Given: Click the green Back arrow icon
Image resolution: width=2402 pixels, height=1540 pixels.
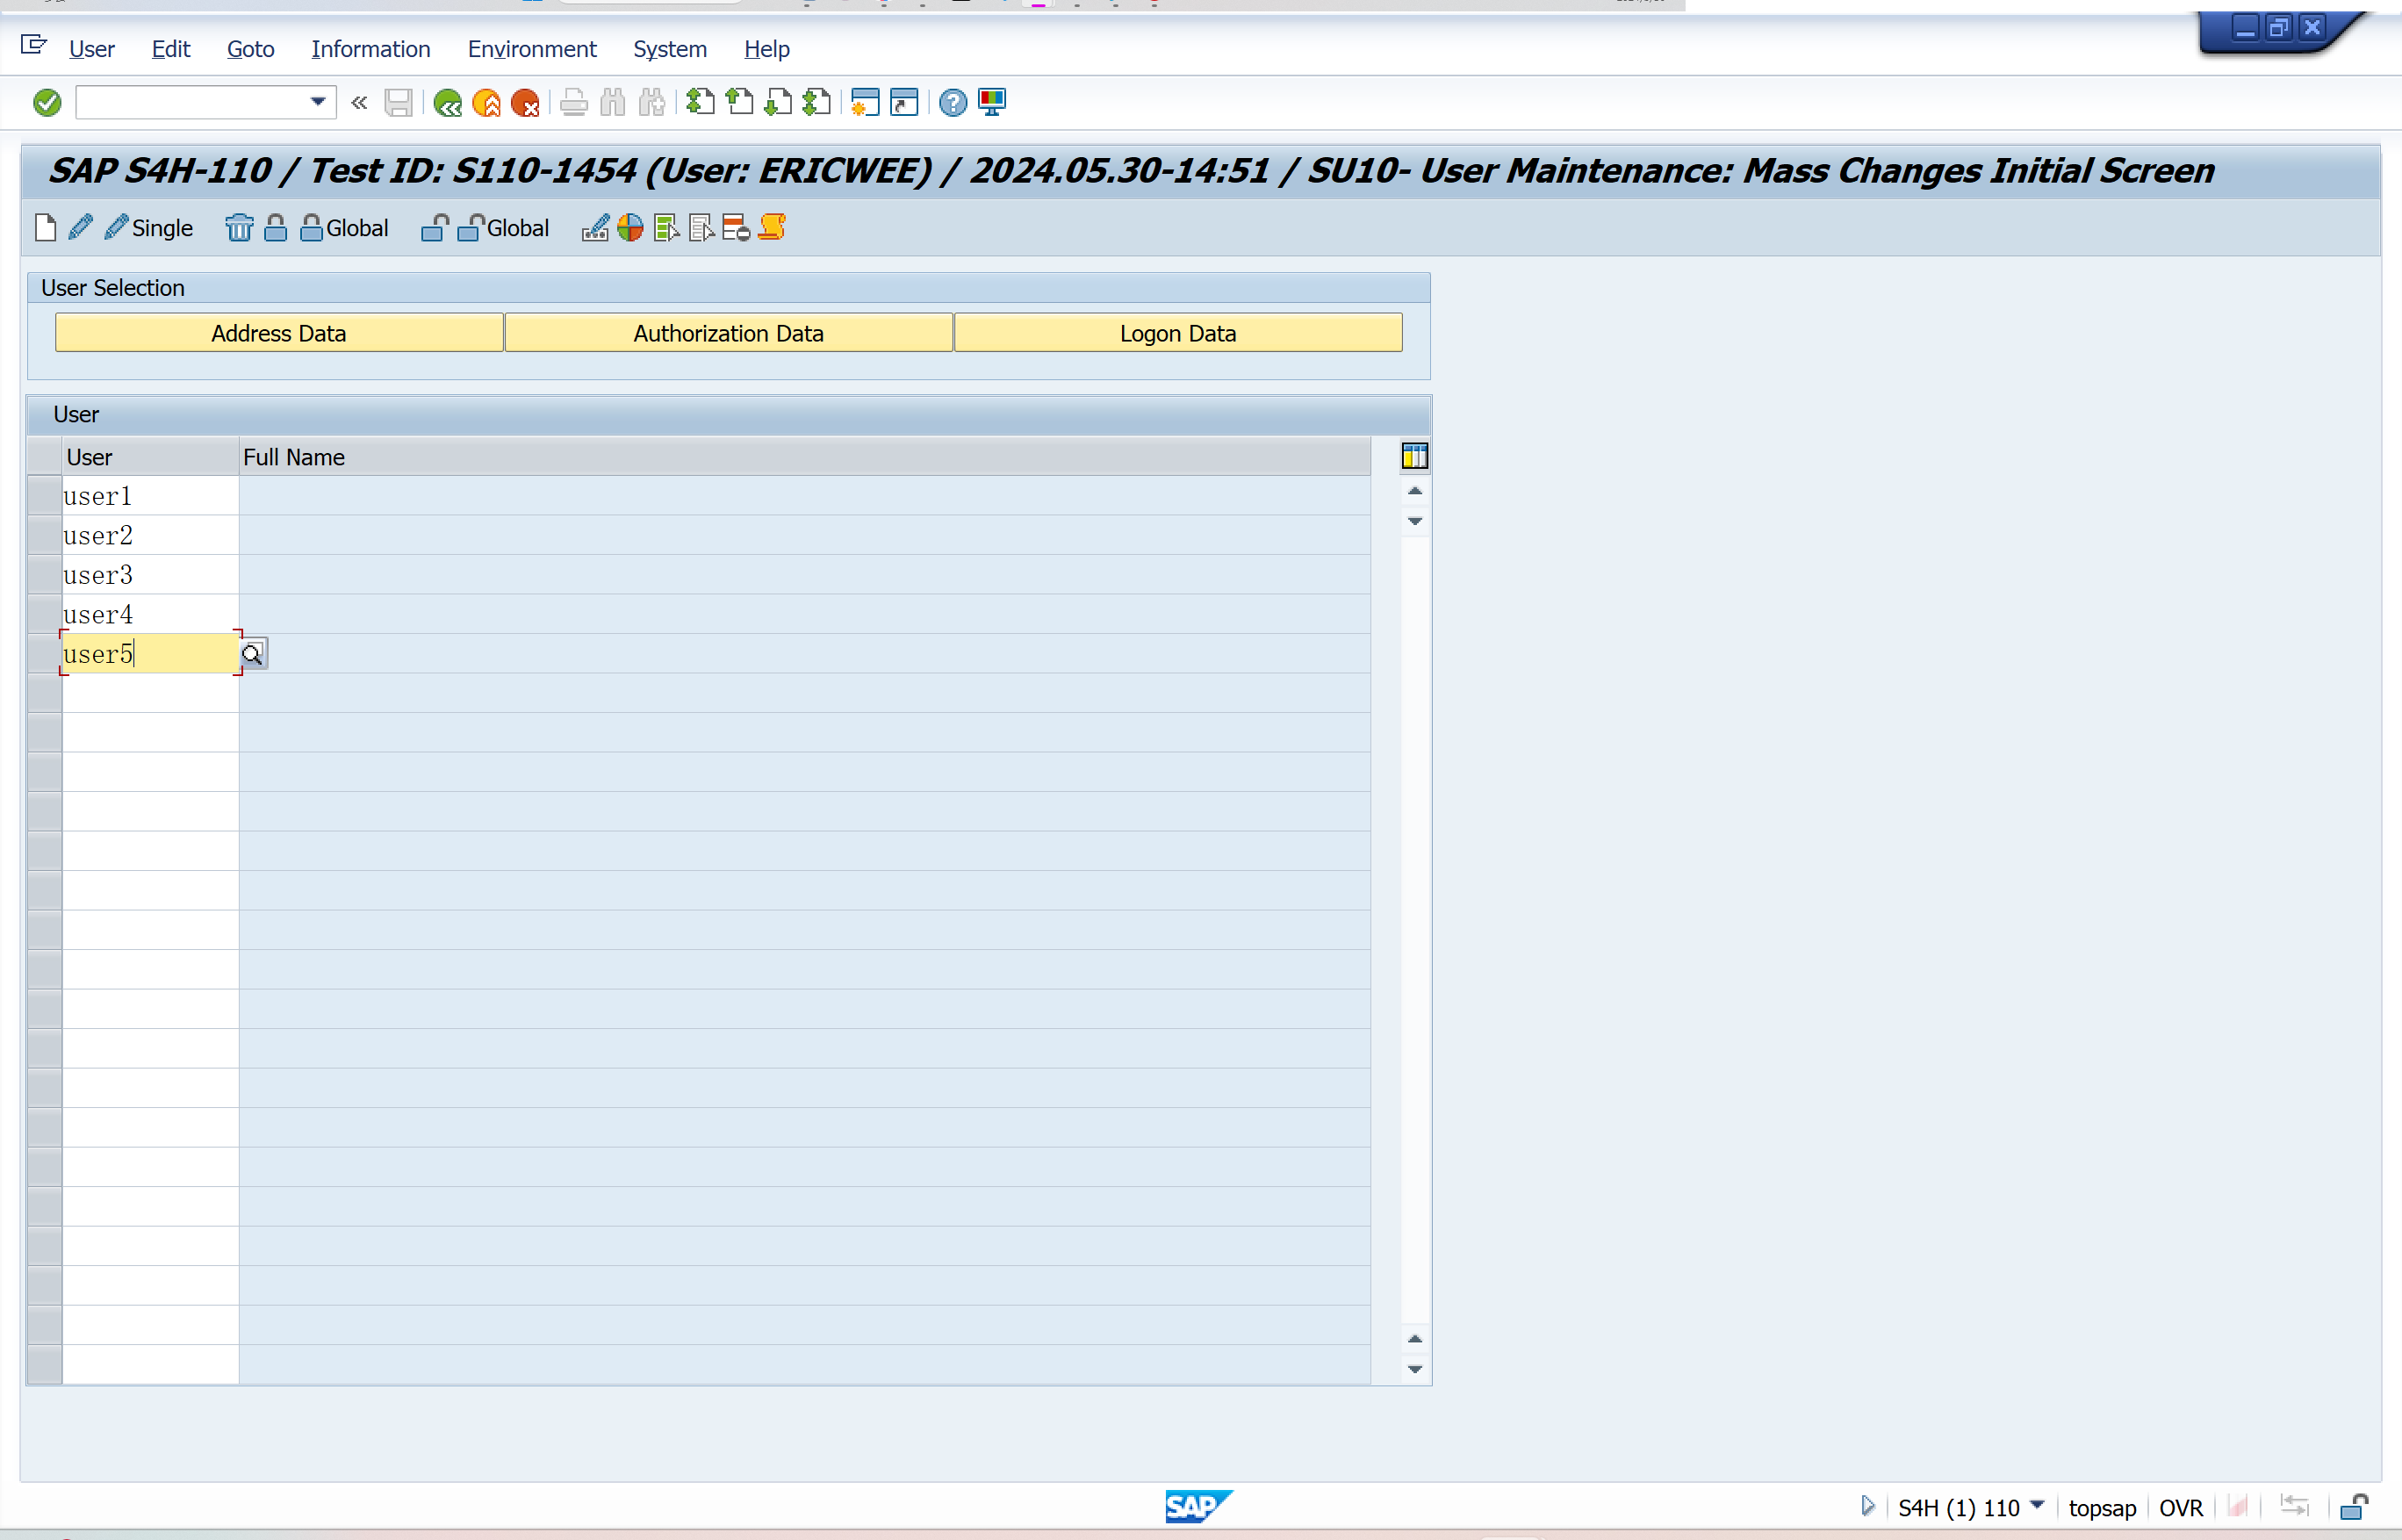Looking at the screenshot, I should 447,102.
